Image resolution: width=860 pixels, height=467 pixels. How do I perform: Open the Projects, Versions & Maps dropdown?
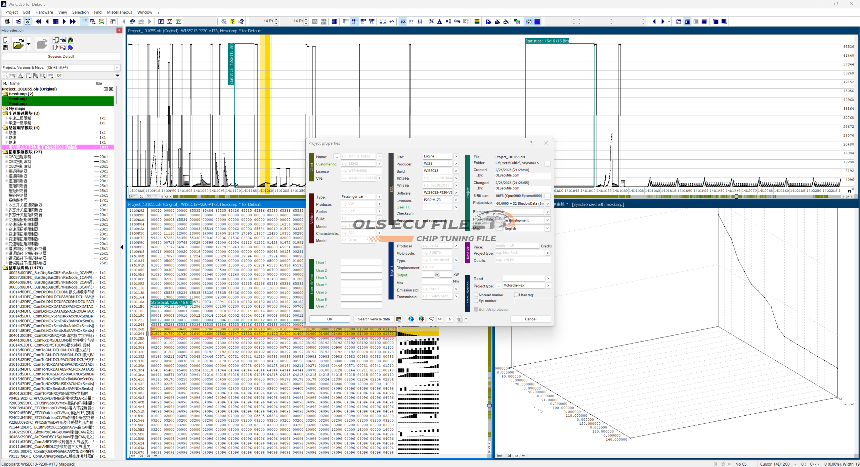click(117, 67)
